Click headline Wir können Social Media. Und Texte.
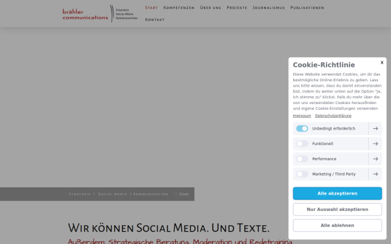 click(x=169, y=228)
